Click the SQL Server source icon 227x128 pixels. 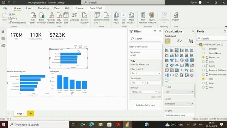pyautogui.click(x=59, y=15)
